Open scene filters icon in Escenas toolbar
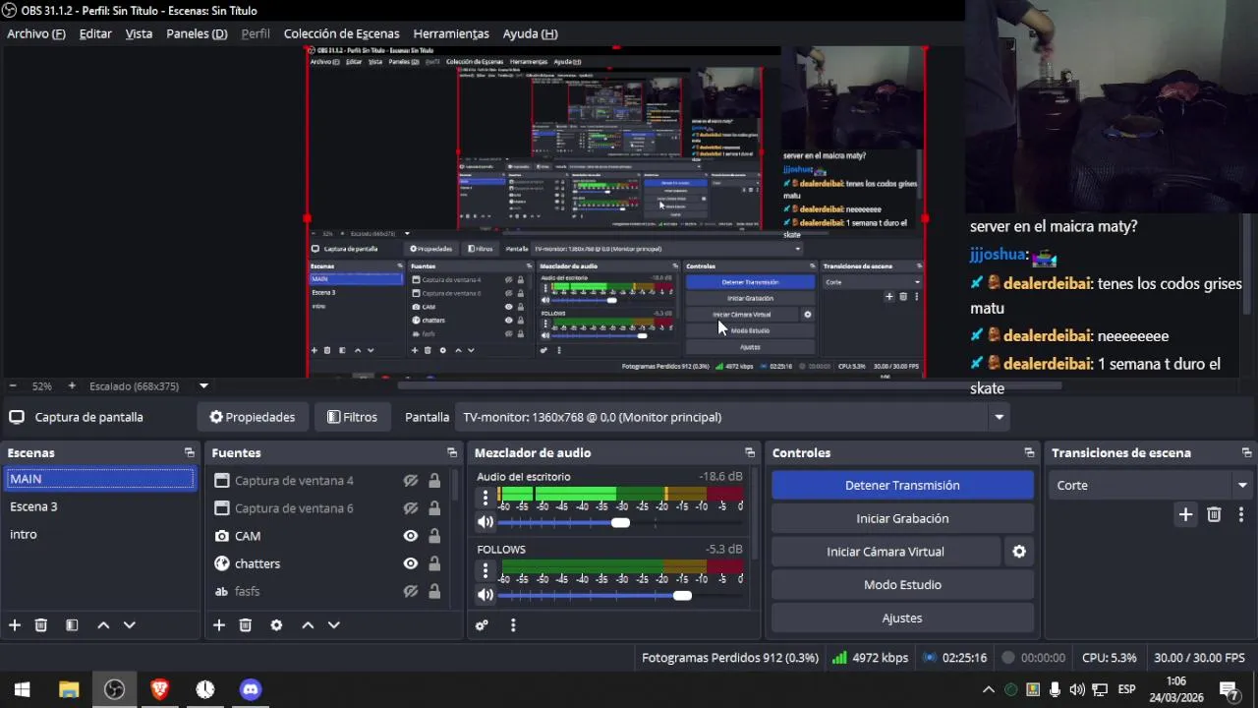Screen dimensions: 1258x708 pyautogui.click(x=72, y=625)
